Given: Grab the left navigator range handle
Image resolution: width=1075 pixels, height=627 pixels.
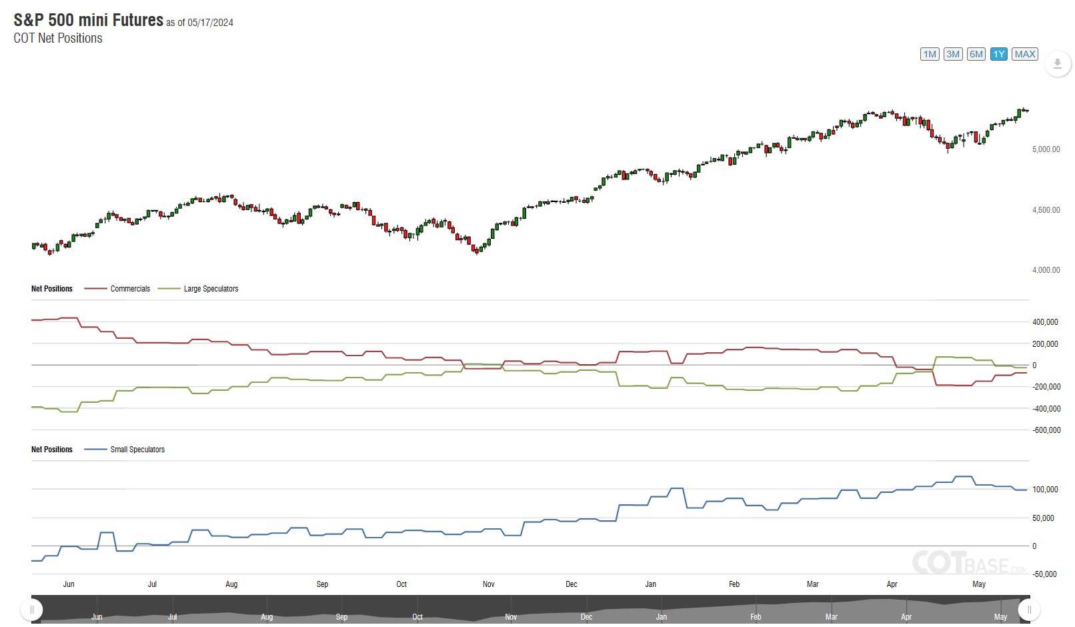Looking at the screenshot, I should tap(32, 610).
